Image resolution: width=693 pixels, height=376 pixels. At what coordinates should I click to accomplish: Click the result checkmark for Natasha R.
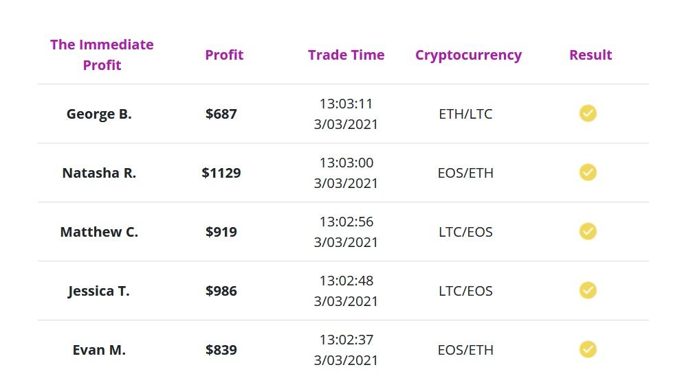(x=588, y=172)
